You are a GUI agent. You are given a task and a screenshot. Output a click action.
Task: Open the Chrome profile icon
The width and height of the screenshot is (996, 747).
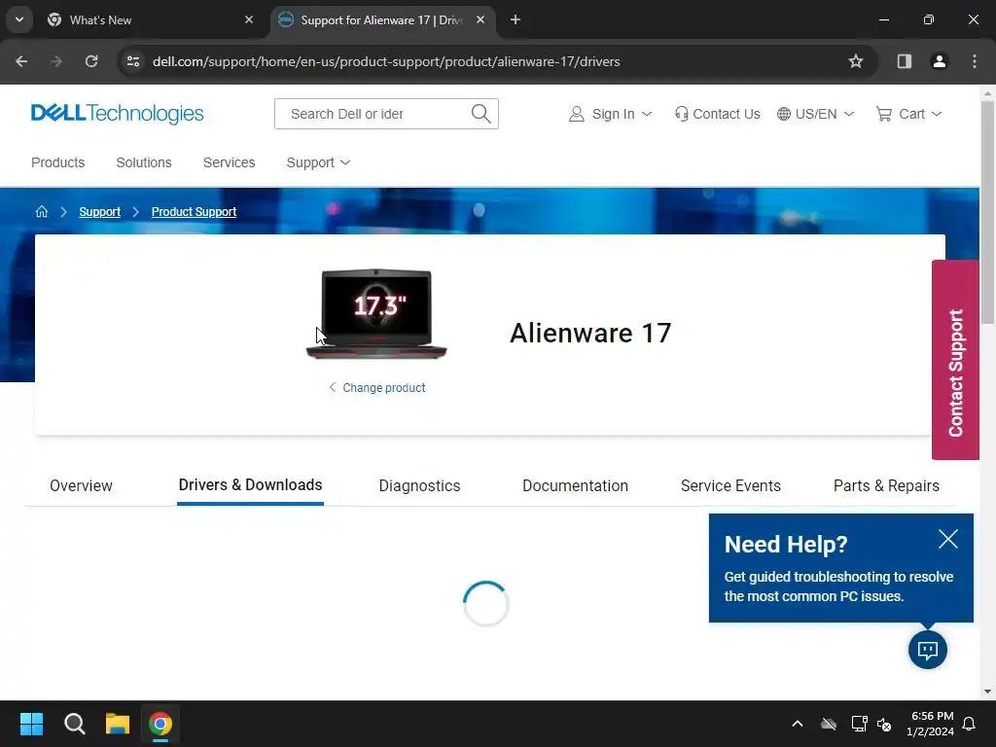click(939, 61)
